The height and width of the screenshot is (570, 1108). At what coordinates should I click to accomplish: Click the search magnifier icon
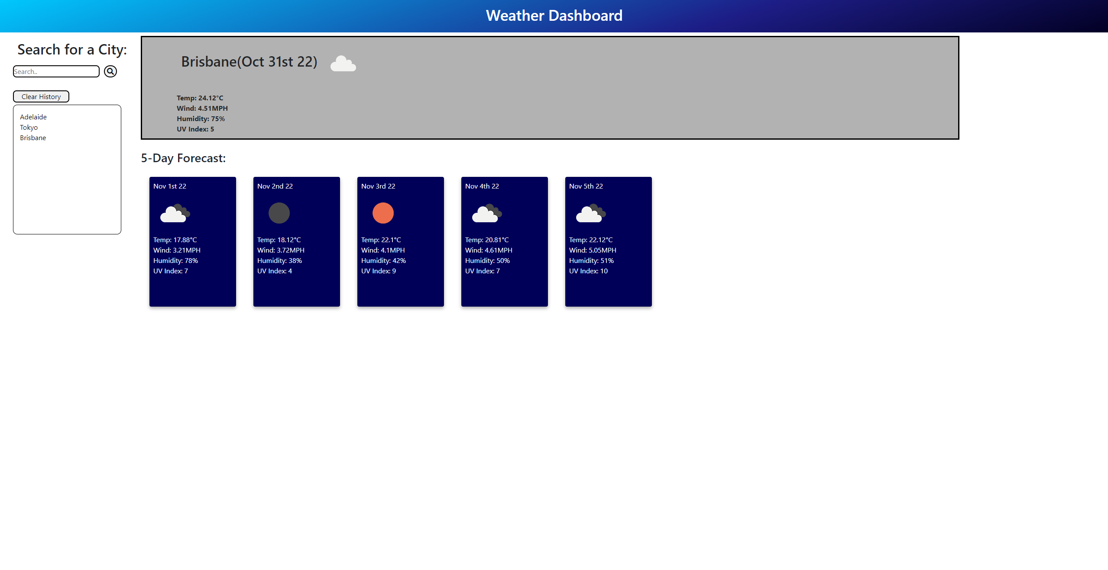[110, 71]
